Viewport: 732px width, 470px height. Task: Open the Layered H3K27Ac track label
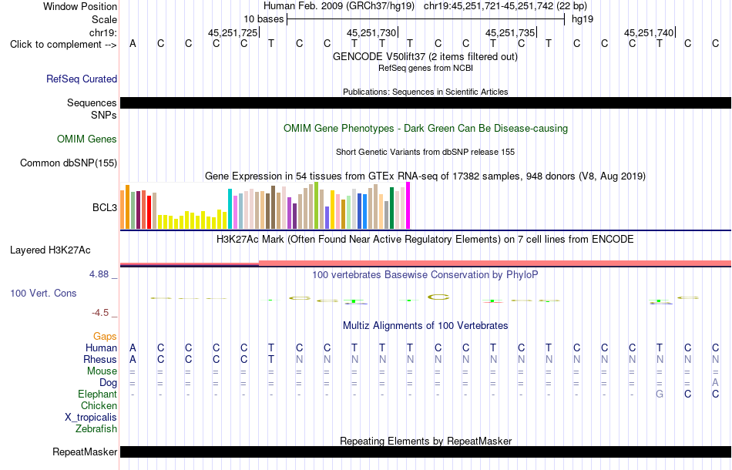tap(50, 250)
